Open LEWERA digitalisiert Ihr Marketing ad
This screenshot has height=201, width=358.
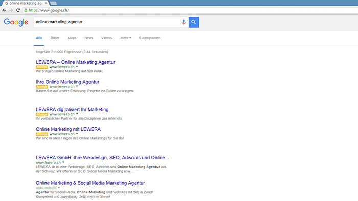(72, 110)
